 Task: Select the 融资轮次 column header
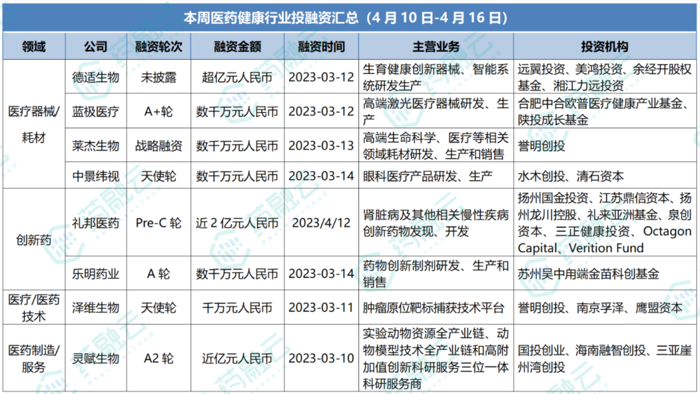[x=159, y=47]
